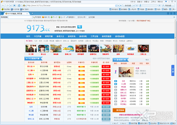This screenshot has height=125, width=177.
Task: Click the game speed slider track
Action: pyautogui.click(x=150, y=5)
